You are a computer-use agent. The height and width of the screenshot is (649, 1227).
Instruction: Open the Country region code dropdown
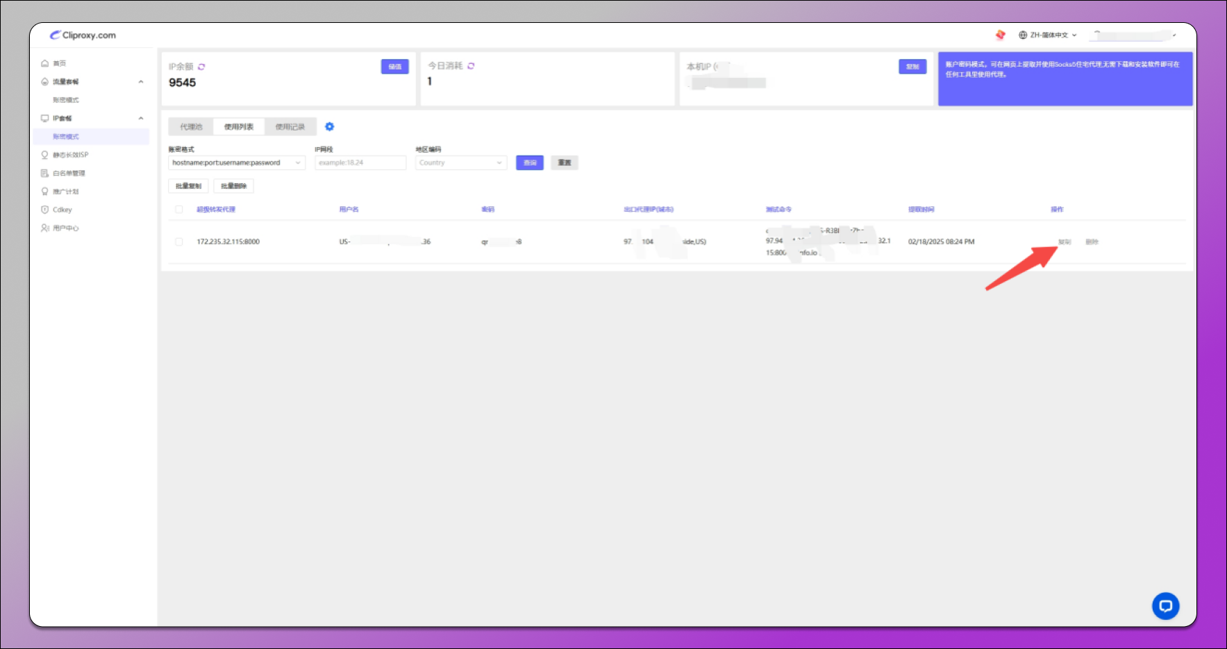tap(461, 163)
